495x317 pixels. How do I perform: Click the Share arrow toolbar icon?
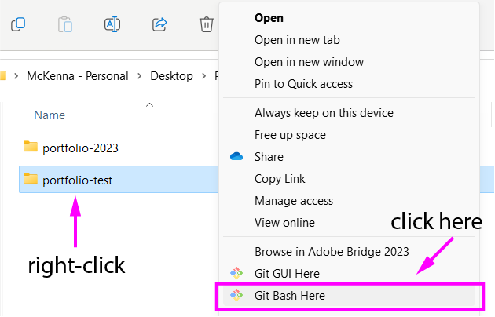[x=159, y=24]
